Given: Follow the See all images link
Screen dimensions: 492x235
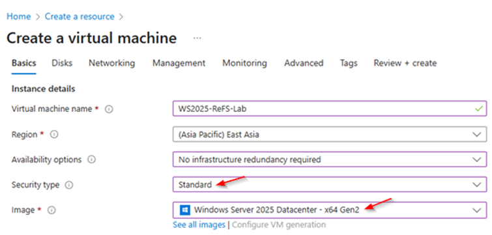Looking at the screenshot, I should [199, 225].
